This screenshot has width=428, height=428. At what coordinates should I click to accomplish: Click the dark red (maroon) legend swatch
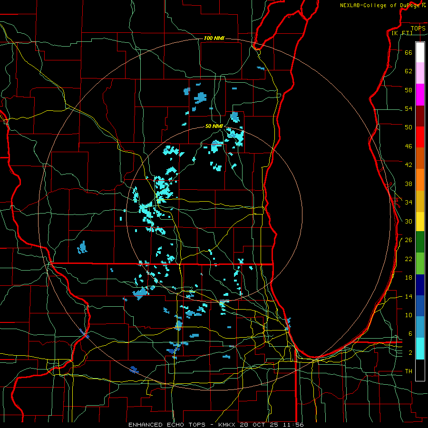[420, 116]
